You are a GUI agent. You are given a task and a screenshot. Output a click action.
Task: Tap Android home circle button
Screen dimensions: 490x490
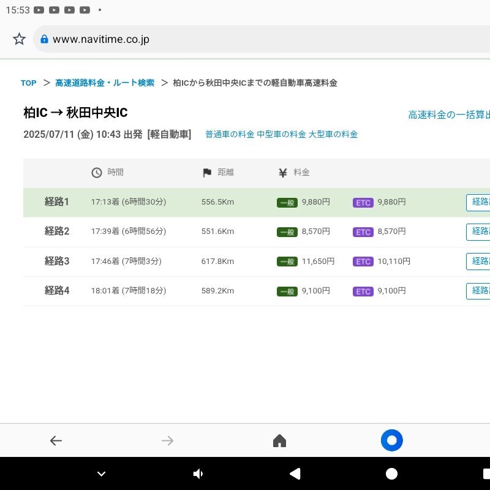coord(391,473)
